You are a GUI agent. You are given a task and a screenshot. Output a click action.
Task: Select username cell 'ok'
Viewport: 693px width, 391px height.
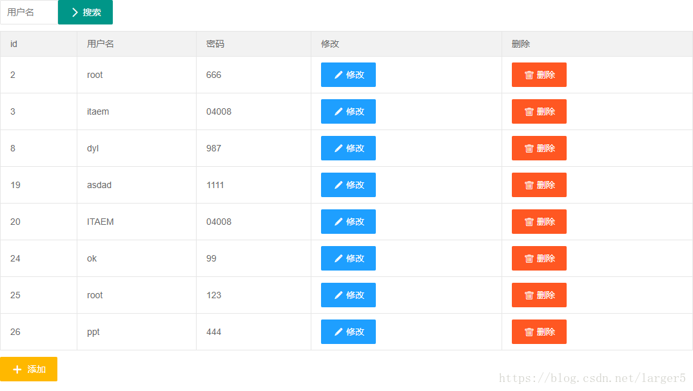(137, 258)
